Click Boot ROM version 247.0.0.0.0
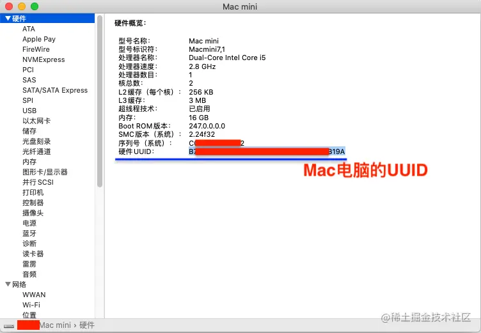The width and height of the screenshot is (481, 333). tap(207, 126)
